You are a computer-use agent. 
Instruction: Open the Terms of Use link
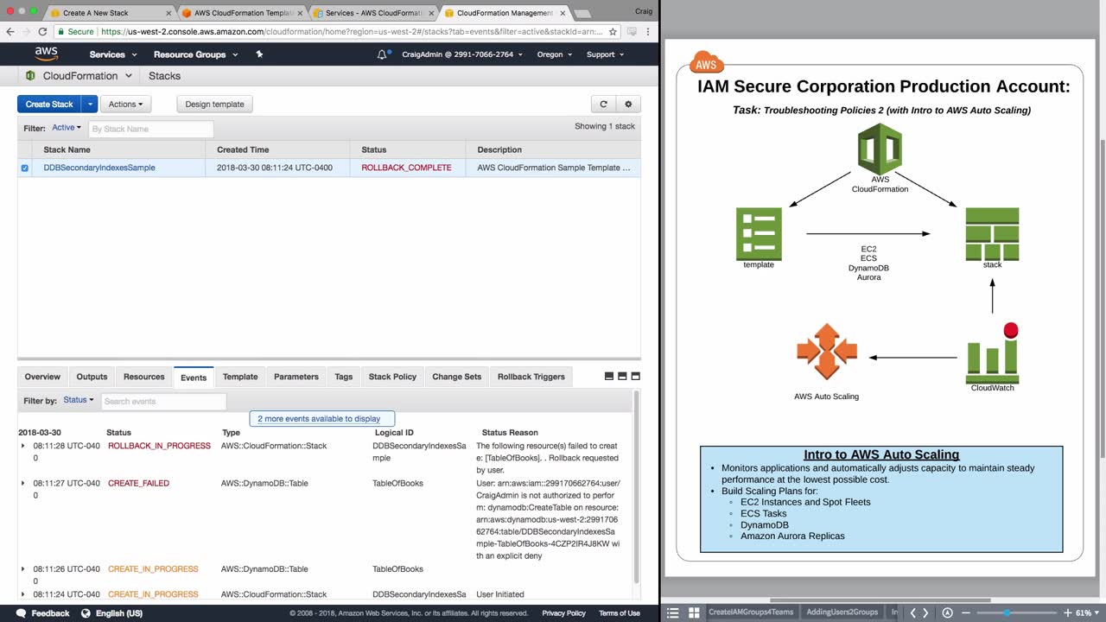point(620,613)
